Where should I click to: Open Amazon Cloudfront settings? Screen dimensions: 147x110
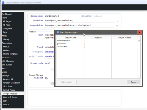[11, 83]
